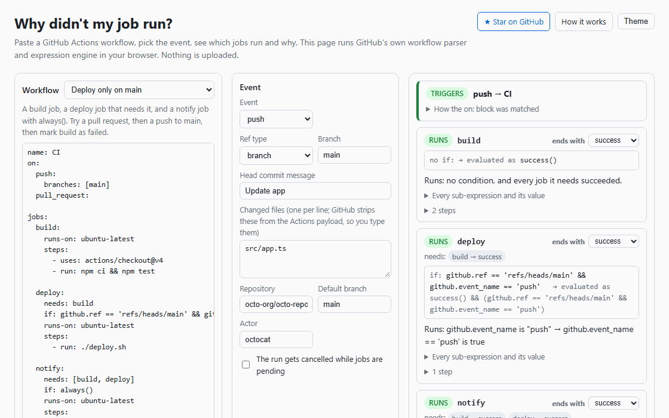Expand the 2 steps disclosure under build
Image resolution: width=669 pixels, height=418 pixels.
coord(440,211)
